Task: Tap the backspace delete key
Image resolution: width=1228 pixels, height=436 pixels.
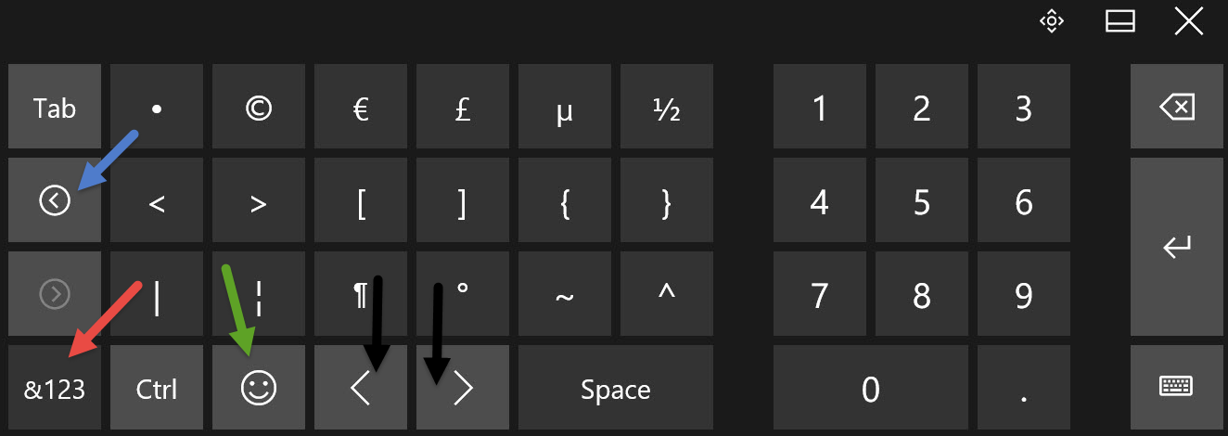Action: coord(1177,107)
